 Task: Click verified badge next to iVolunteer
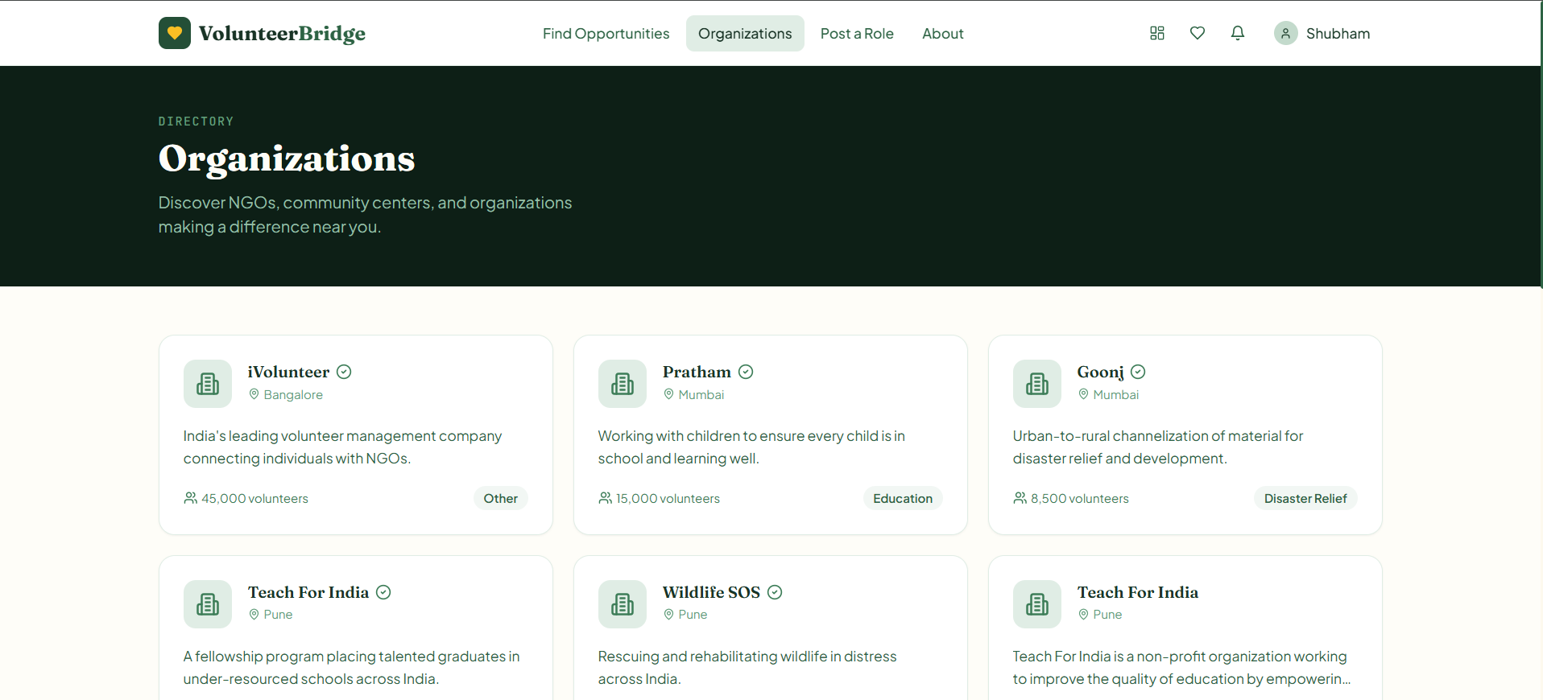344,372
